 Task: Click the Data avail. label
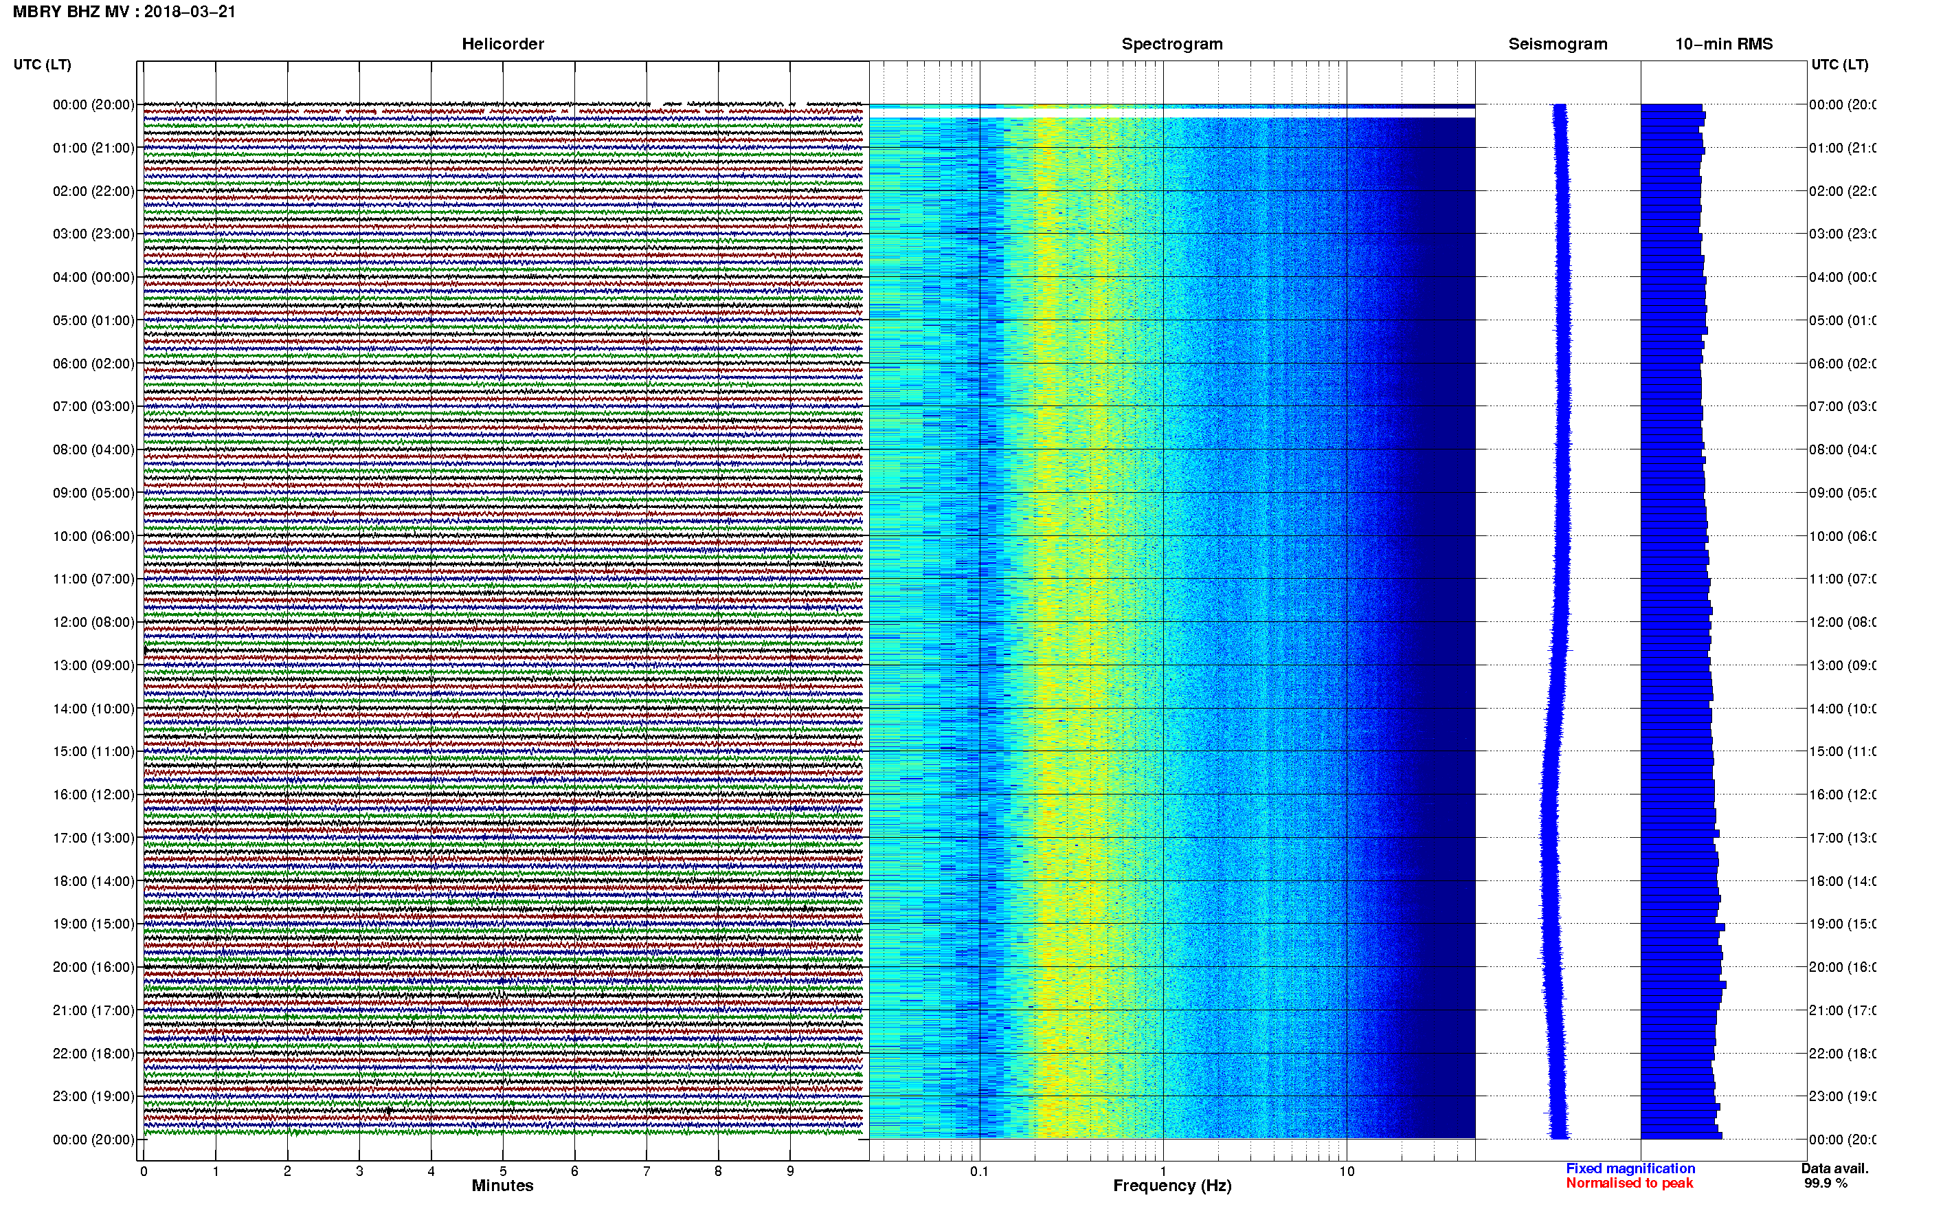point(1834,1168)
